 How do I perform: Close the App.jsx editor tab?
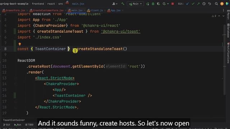click(123, 10)
